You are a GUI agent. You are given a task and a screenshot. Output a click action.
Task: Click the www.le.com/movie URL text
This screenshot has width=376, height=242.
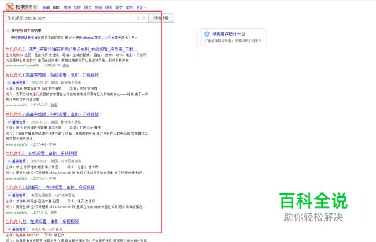pos(23,65)
